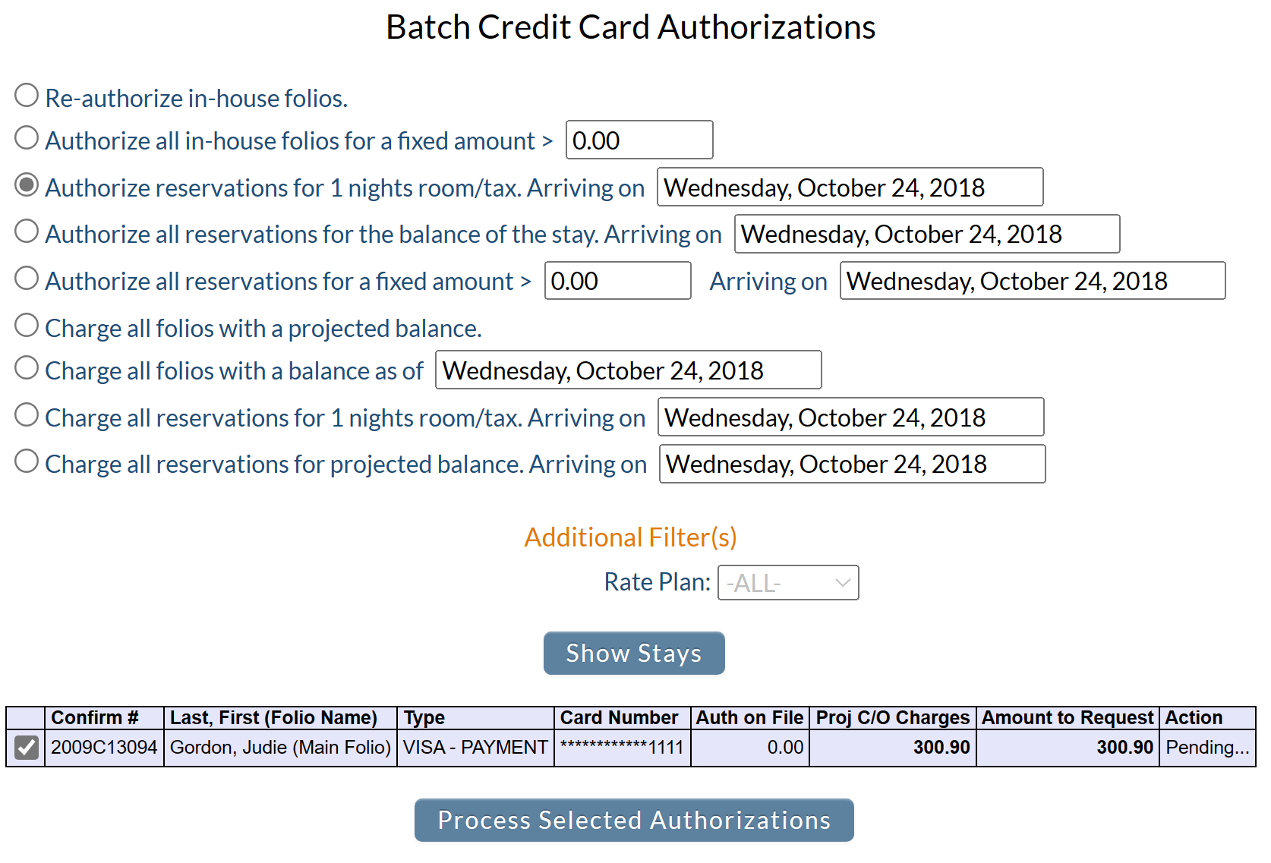Uncheck the Gordon, Judie reservation checkbox
The image size is (1271, 863).
coord(27,748)
